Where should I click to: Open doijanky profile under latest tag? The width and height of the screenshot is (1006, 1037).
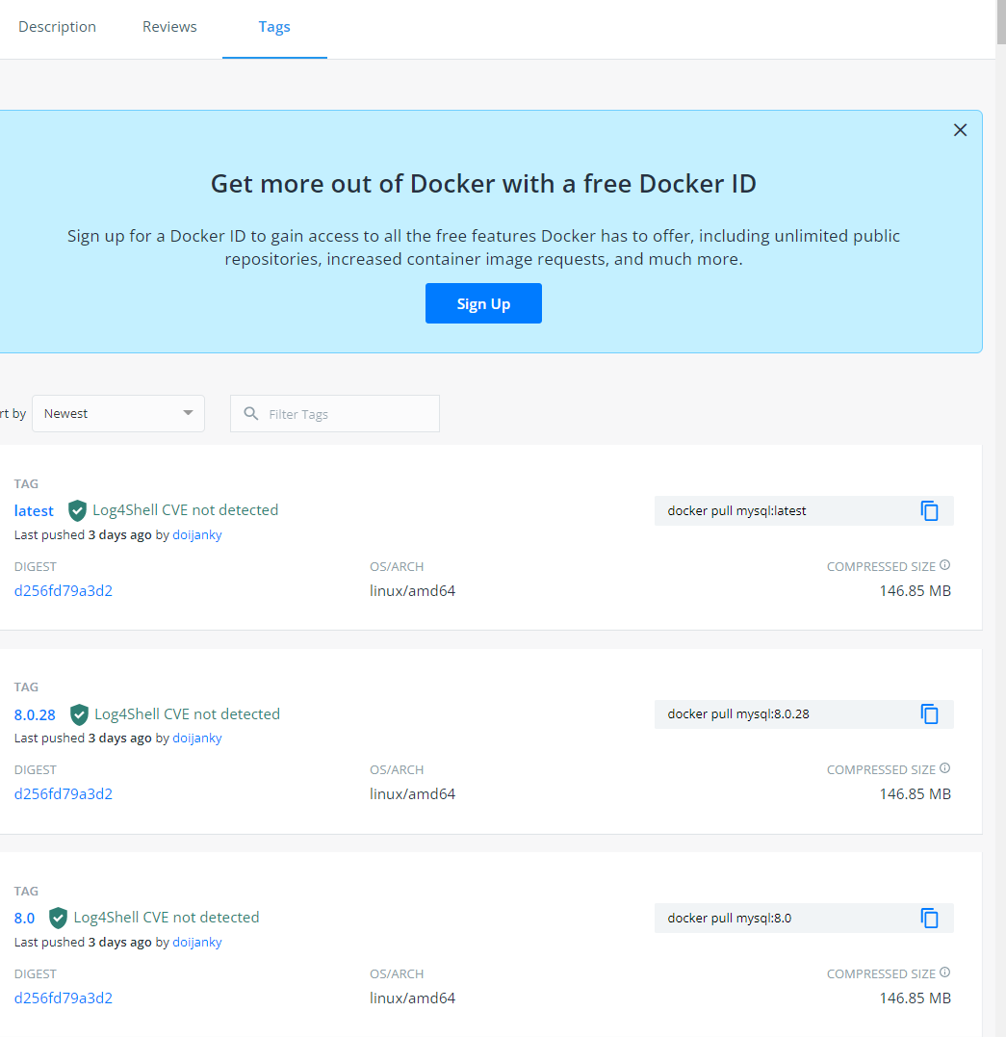pyautogui.click(x=197, y=535)
